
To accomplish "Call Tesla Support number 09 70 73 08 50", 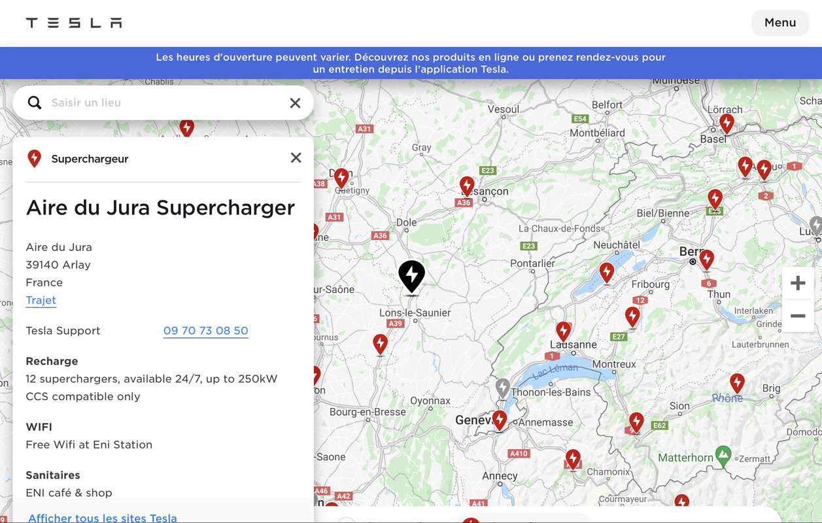I will pos(206,331).
